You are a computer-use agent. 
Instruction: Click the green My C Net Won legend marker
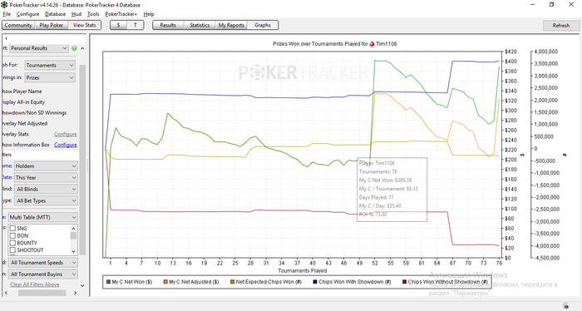click(x=108, y=282)
